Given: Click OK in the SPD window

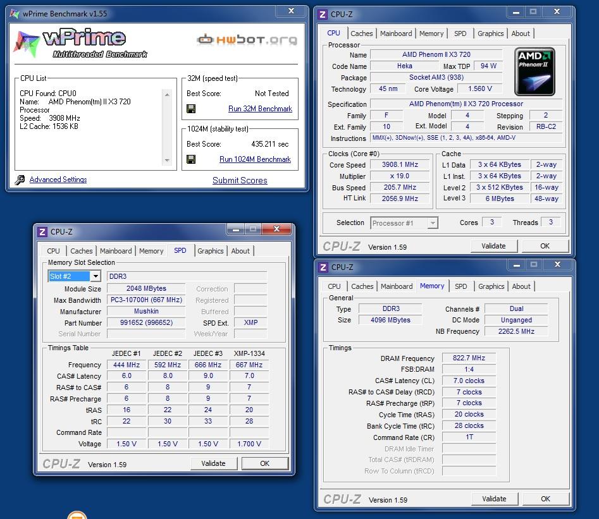Looking at the screenshot, I should click(265, 463).
